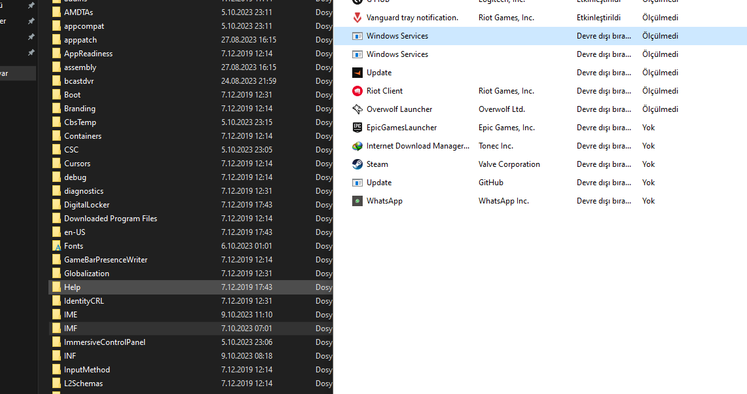Select the Containers folder
Viewport: 747px width, 394px height.
82,136
